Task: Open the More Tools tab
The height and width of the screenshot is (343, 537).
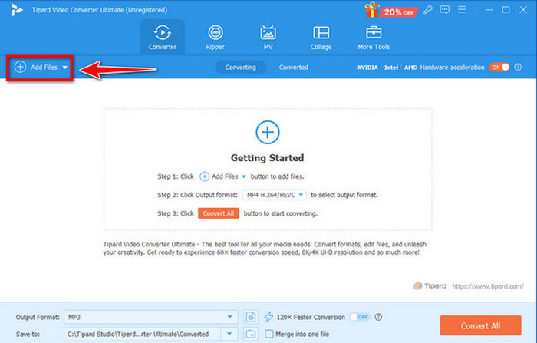Action: pos(374,37)
